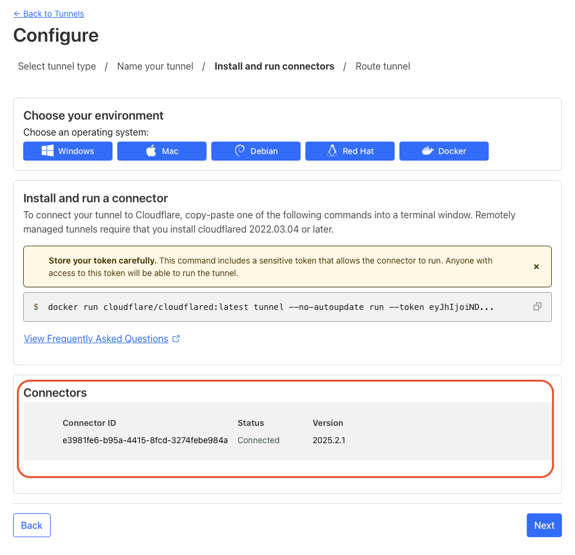Viewport: 575px width, 555px height.
Task: Follow the Back to Tunnels link
Action: (49, 13)
